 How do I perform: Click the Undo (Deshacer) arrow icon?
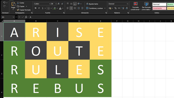(4, 3)
